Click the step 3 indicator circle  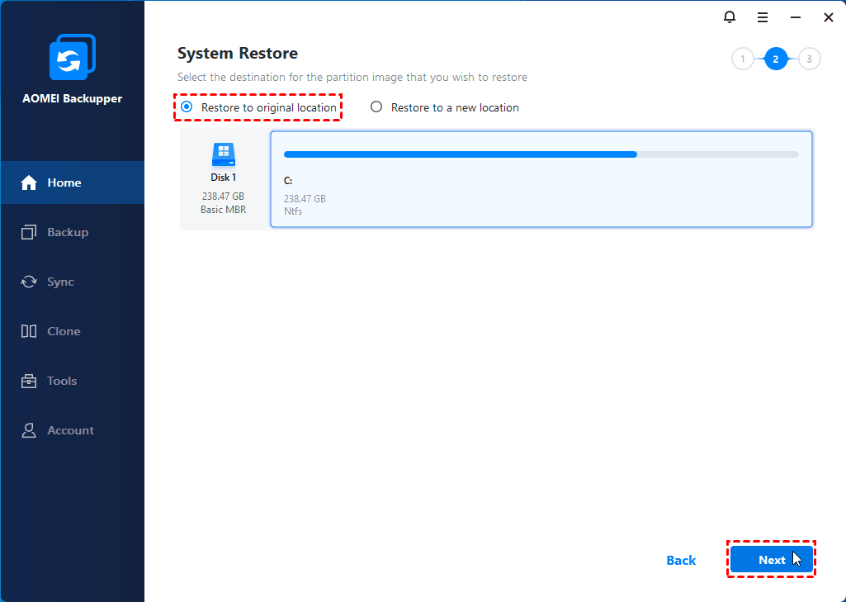pyautogui.click(x=809, y=59)
